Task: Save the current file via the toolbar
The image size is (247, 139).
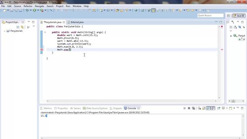Action: tap(12, 10)
